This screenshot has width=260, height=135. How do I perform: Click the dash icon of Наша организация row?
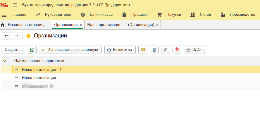click(16, 78)
